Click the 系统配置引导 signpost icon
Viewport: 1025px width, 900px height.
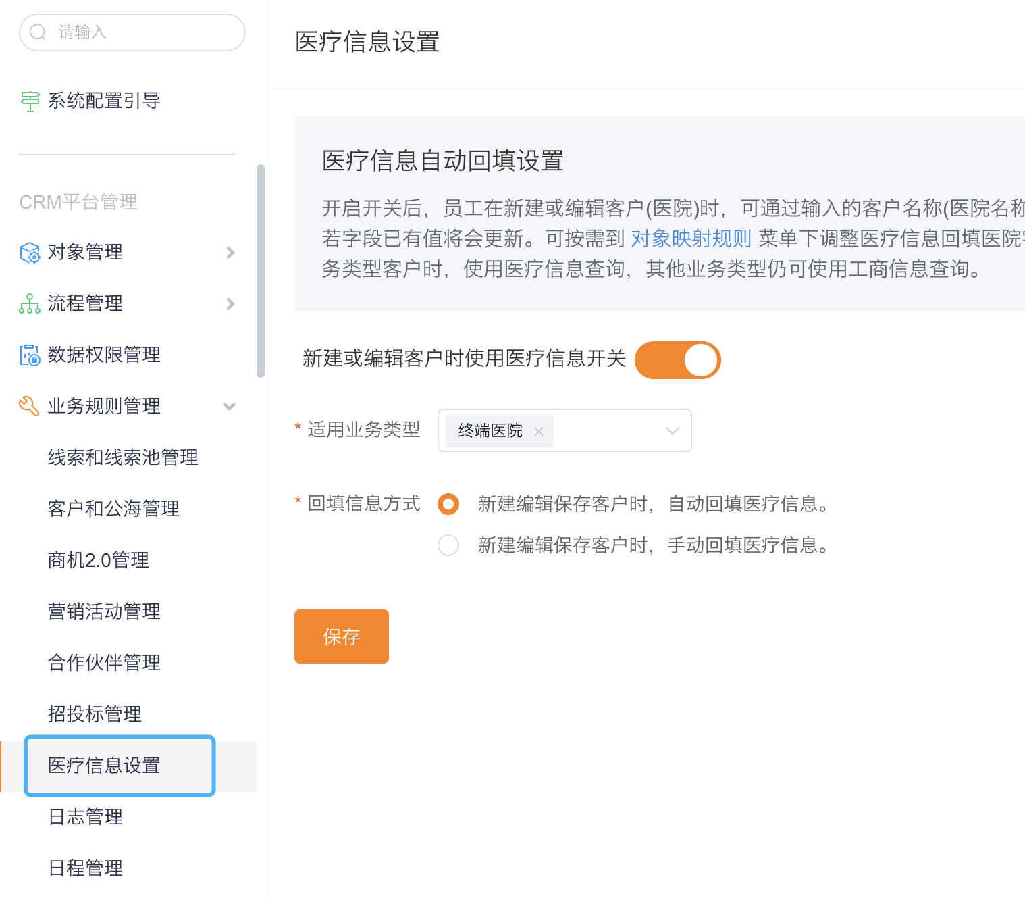point(30,101)
